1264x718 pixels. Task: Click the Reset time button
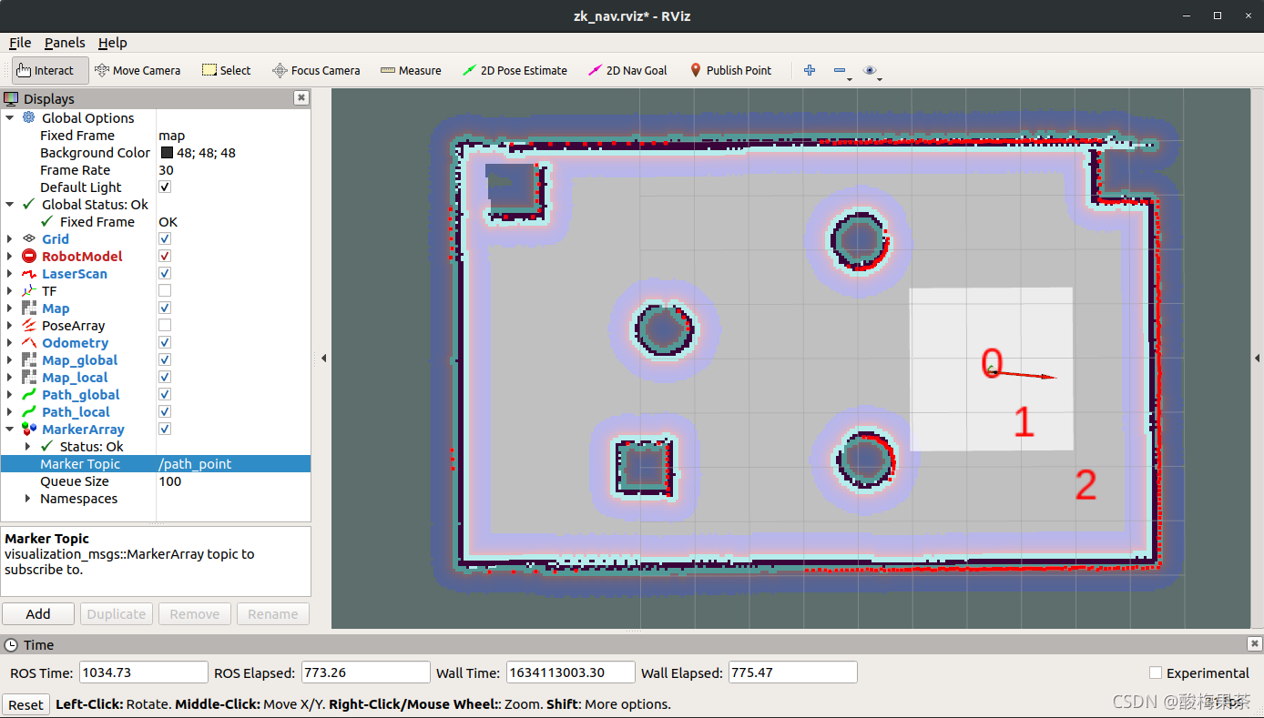click(x=25, y=704)
